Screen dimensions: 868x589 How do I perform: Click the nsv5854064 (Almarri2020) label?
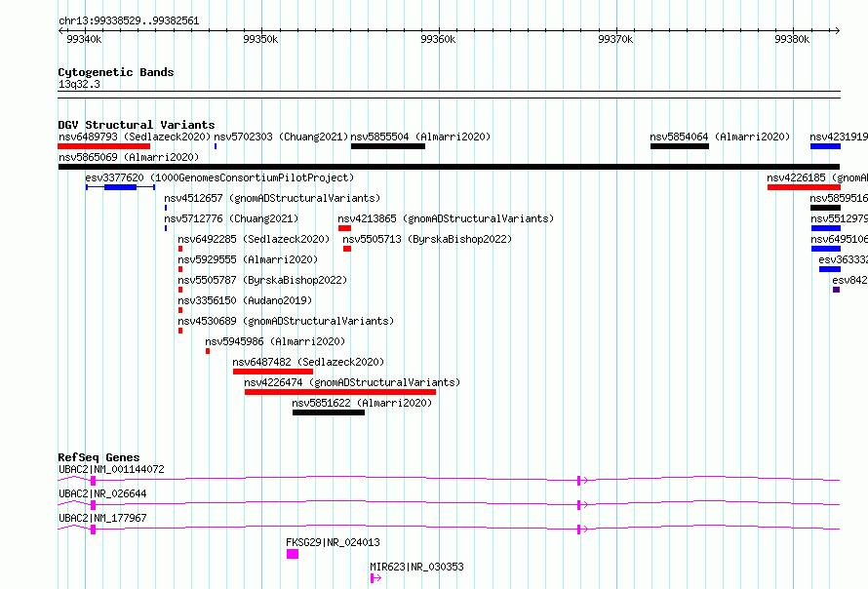pos(720,137)
